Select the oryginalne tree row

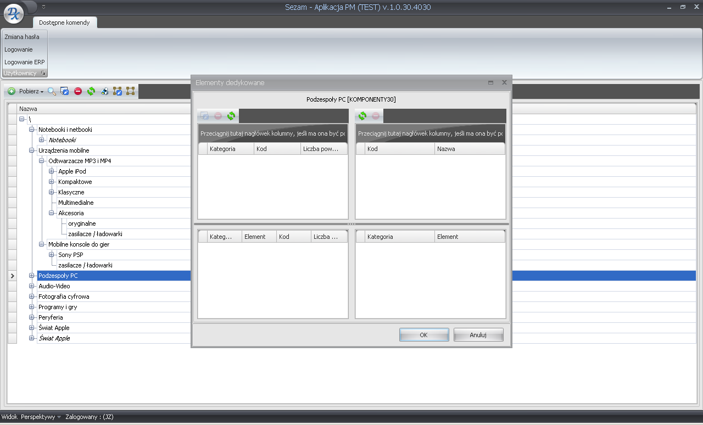pos(82,223)
